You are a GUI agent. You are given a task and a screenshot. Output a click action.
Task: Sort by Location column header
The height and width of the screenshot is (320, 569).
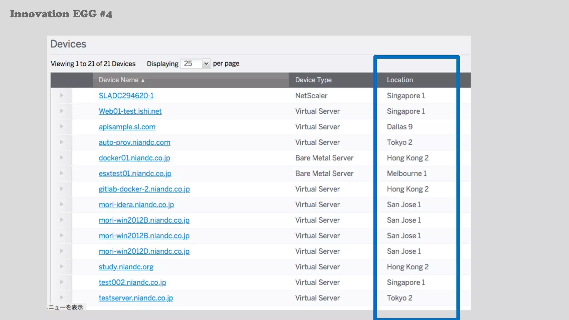pos(400,80)
